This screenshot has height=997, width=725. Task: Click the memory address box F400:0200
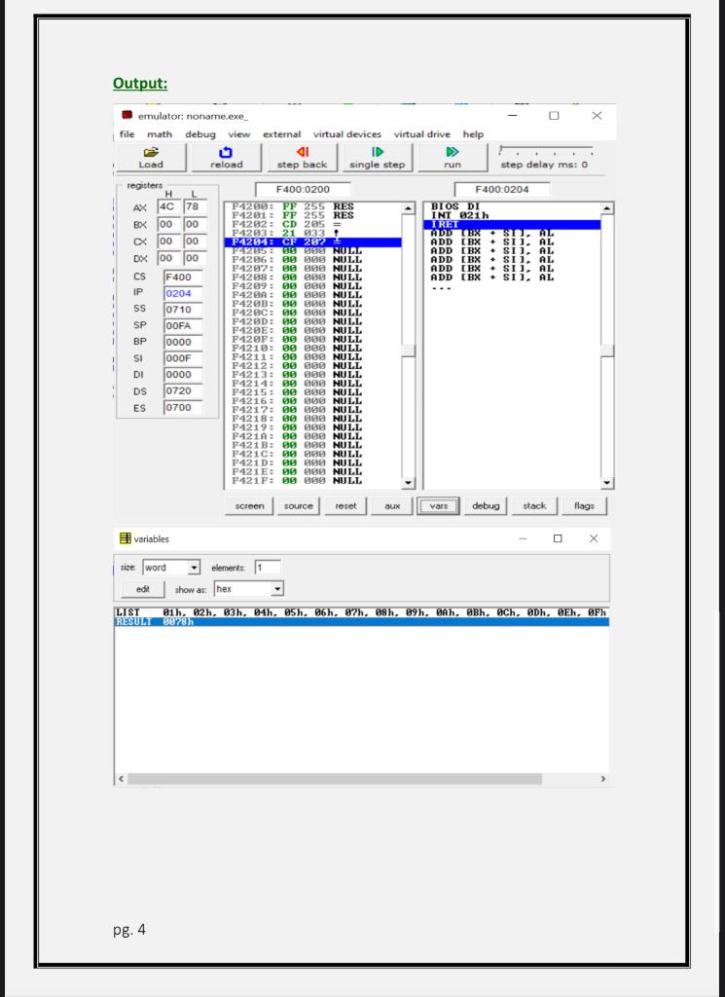(303, 190)
